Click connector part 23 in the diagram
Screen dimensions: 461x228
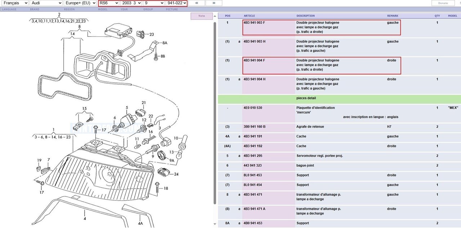point(142,35)
